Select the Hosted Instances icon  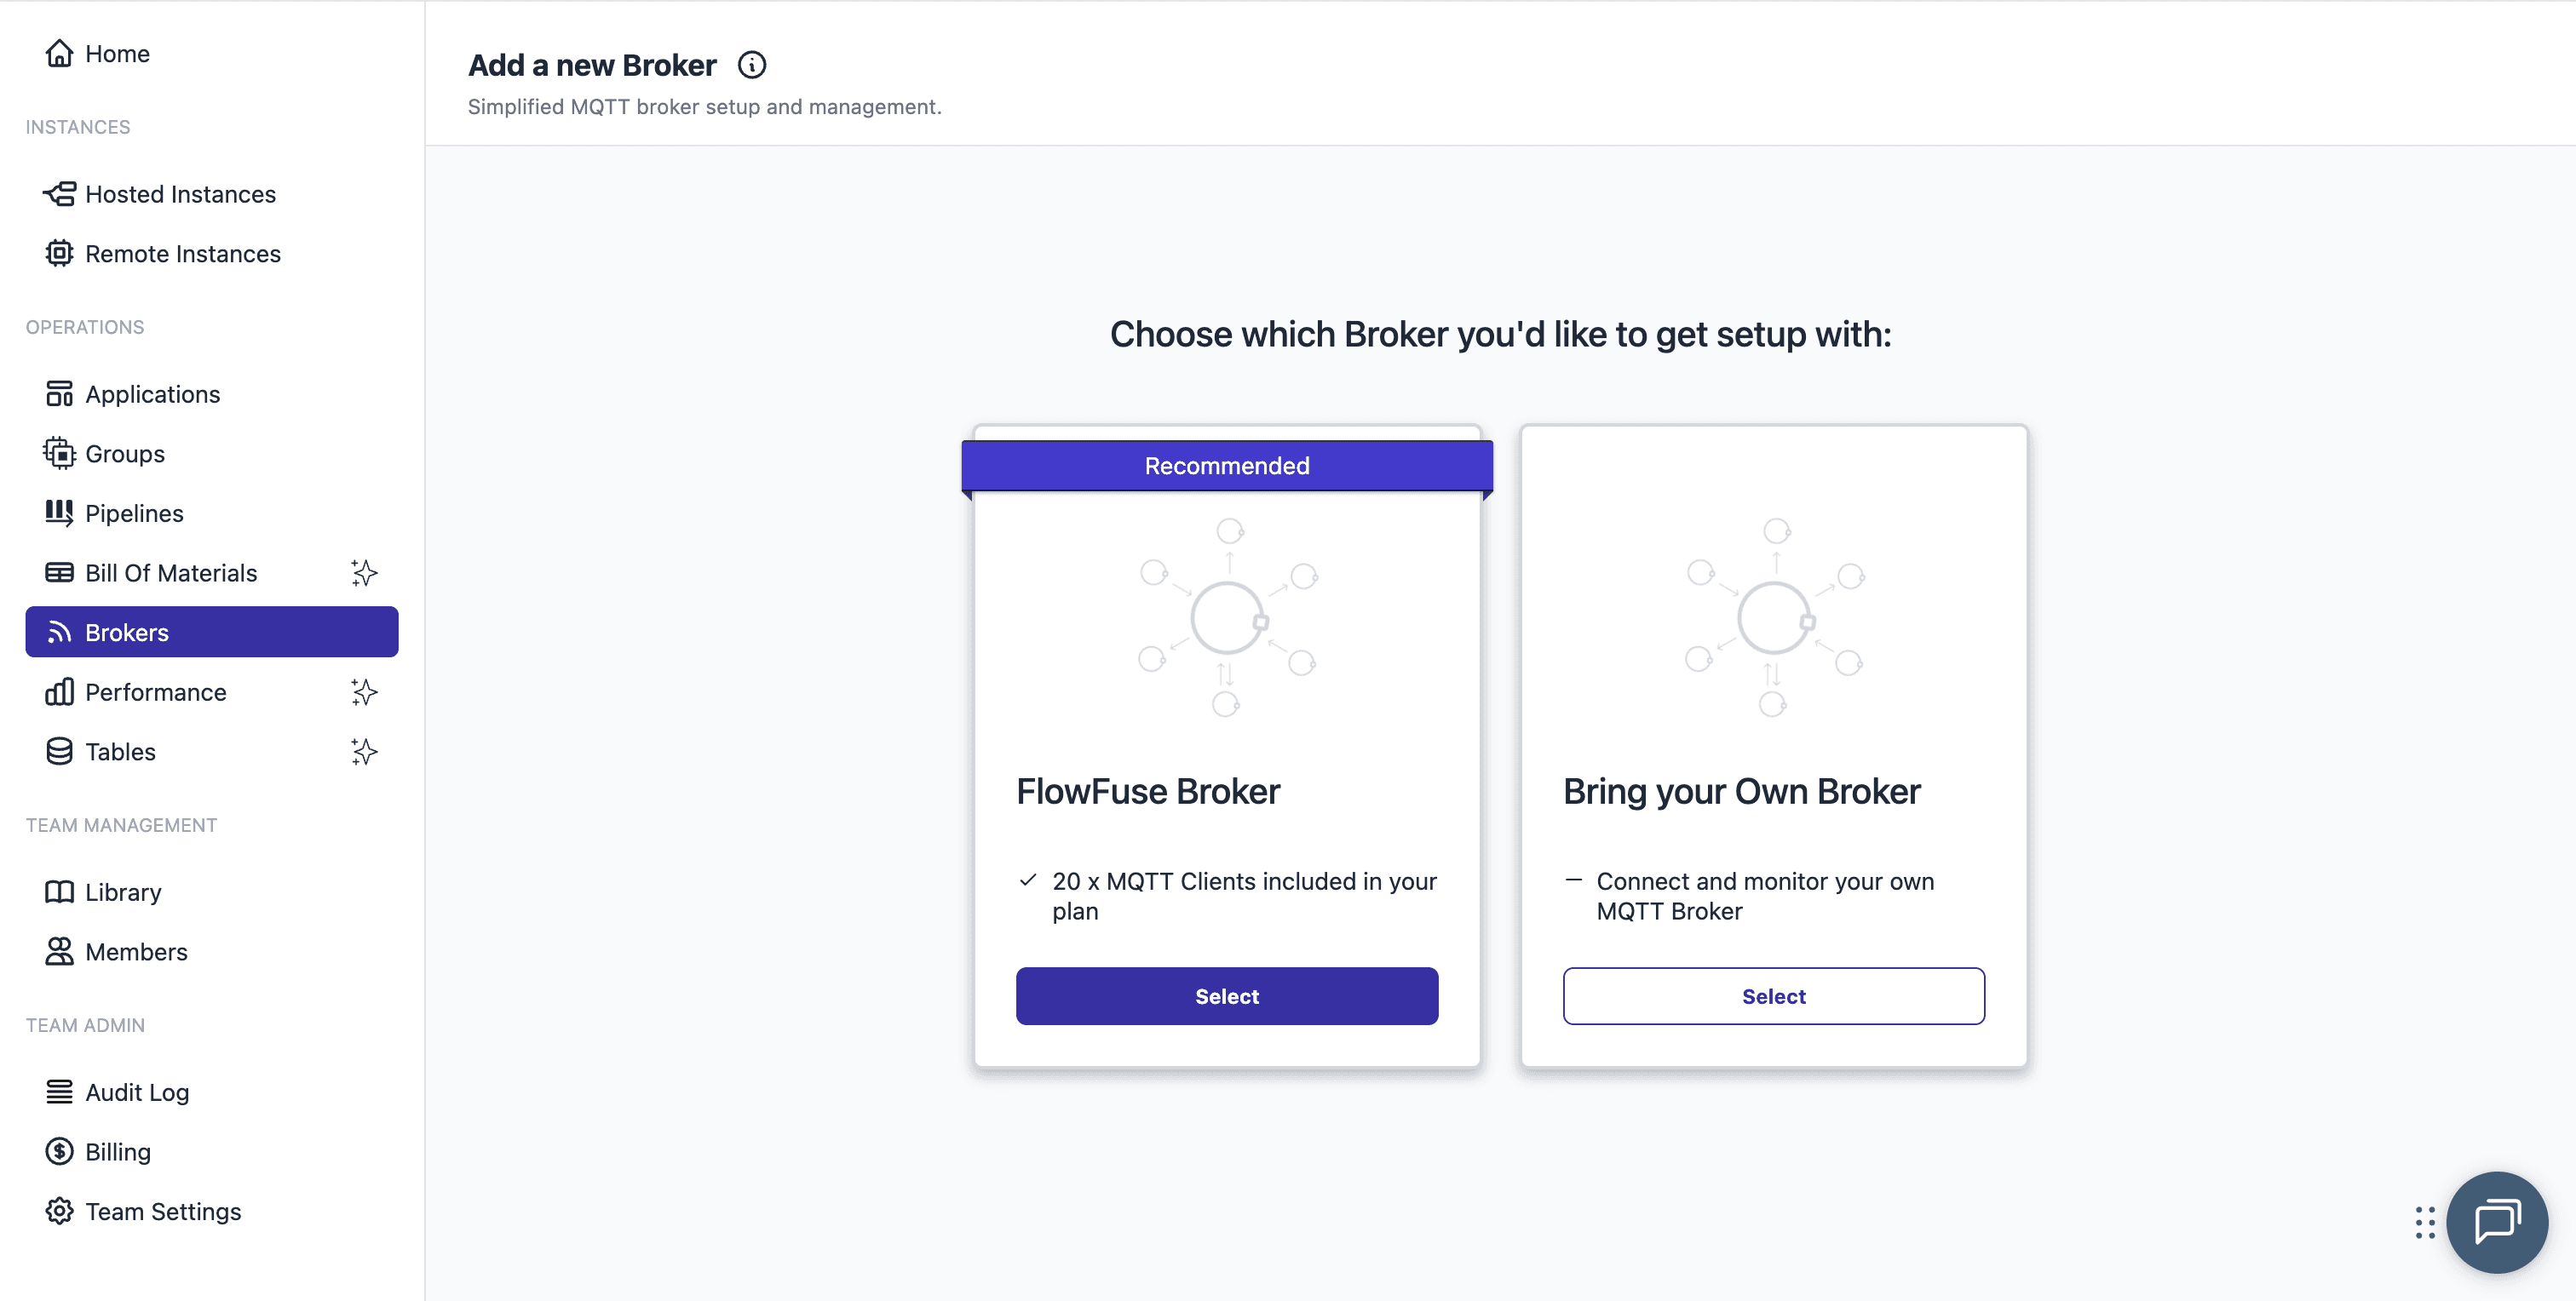coord(59,193)
